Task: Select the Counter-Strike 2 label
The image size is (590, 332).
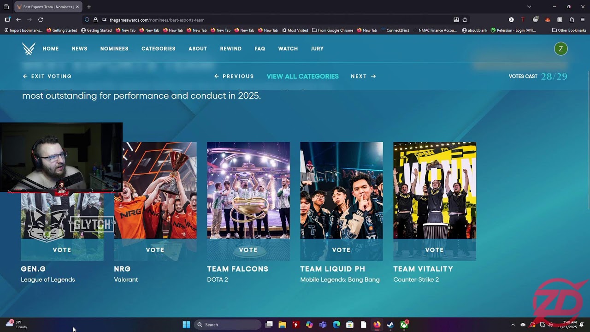Action: click(416, 279)
